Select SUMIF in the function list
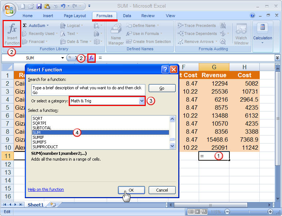 pyautogui.click(x=100, y=137)
